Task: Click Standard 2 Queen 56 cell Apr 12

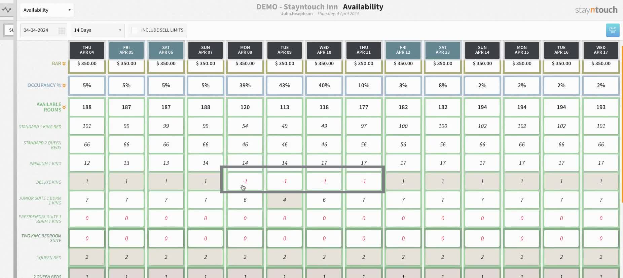Action: (x=403, y=144)
